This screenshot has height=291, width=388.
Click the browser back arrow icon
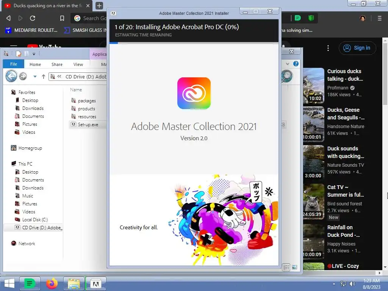tap(8, 18)
